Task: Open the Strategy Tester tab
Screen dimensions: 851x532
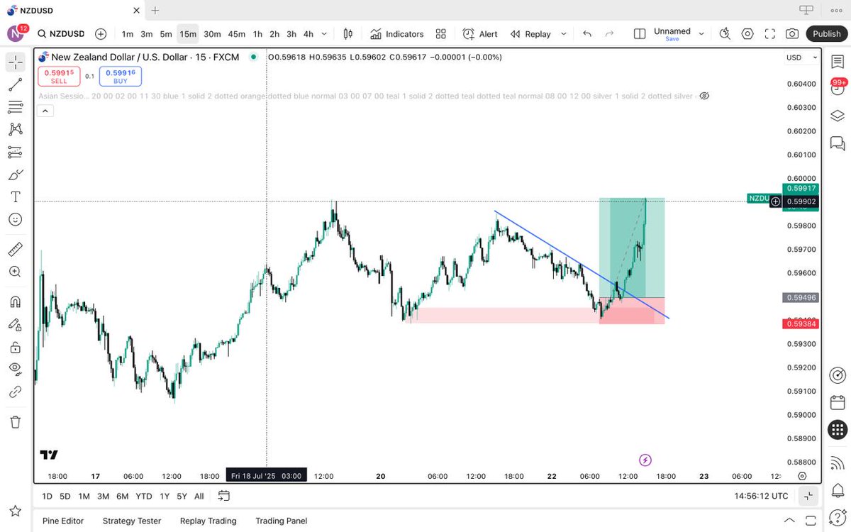Action: [132, 521]
